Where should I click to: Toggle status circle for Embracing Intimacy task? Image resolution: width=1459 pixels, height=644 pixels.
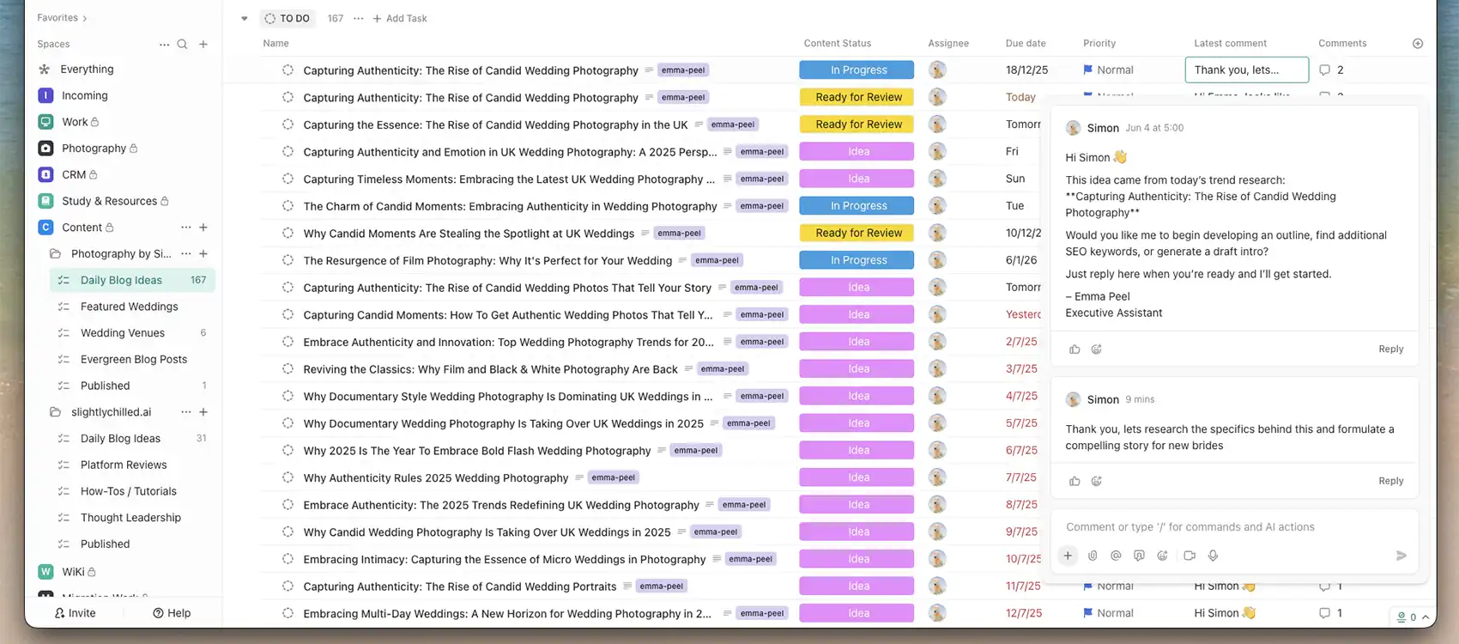[x=288, y=559]
